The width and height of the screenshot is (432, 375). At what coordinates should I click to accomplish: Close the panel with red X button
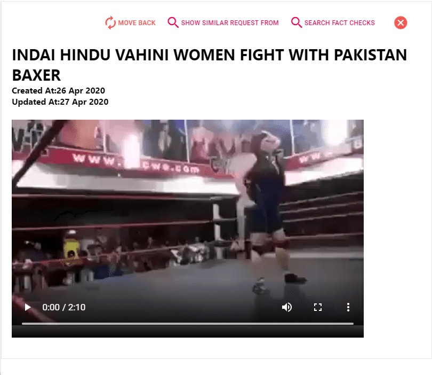pos(401,22)
